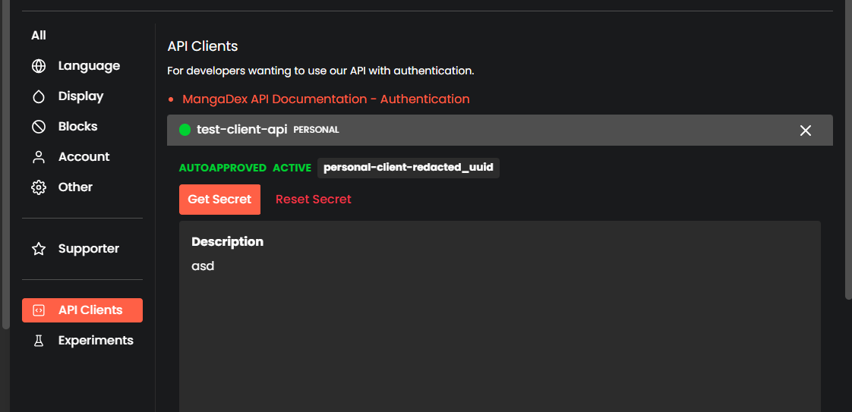
Task: Select the All settings category
Action: (39, 36)
